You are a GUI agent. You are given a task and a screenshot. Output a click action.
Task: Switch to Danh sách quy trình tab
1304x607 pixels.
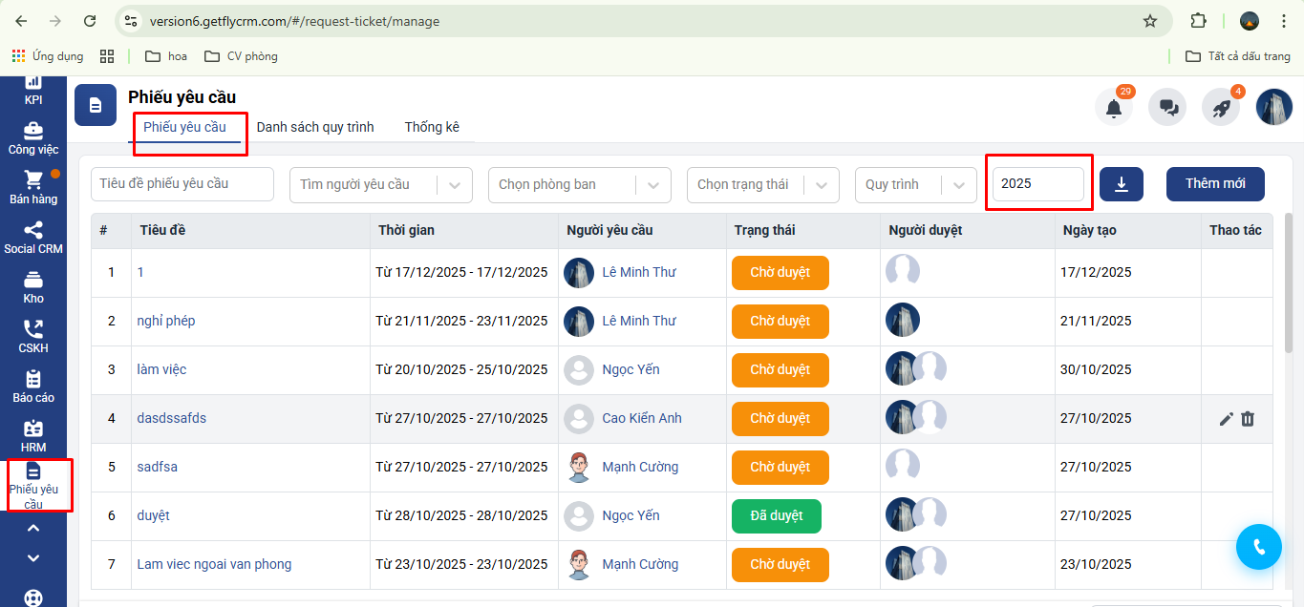tap(315, 127)
